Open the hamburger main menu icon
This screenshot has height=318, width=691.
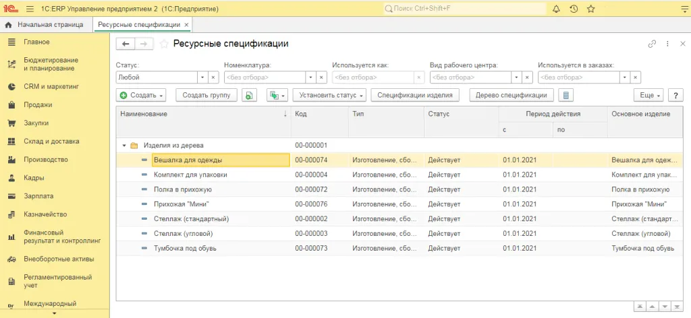(x=31, y=9)
